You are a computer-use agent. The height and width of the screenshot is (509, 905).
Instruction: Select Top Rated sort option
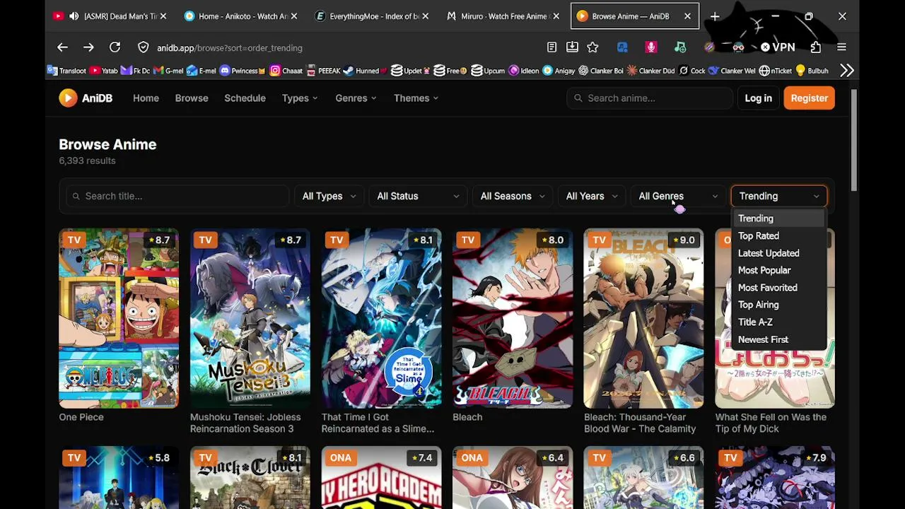tap(778, 236)
